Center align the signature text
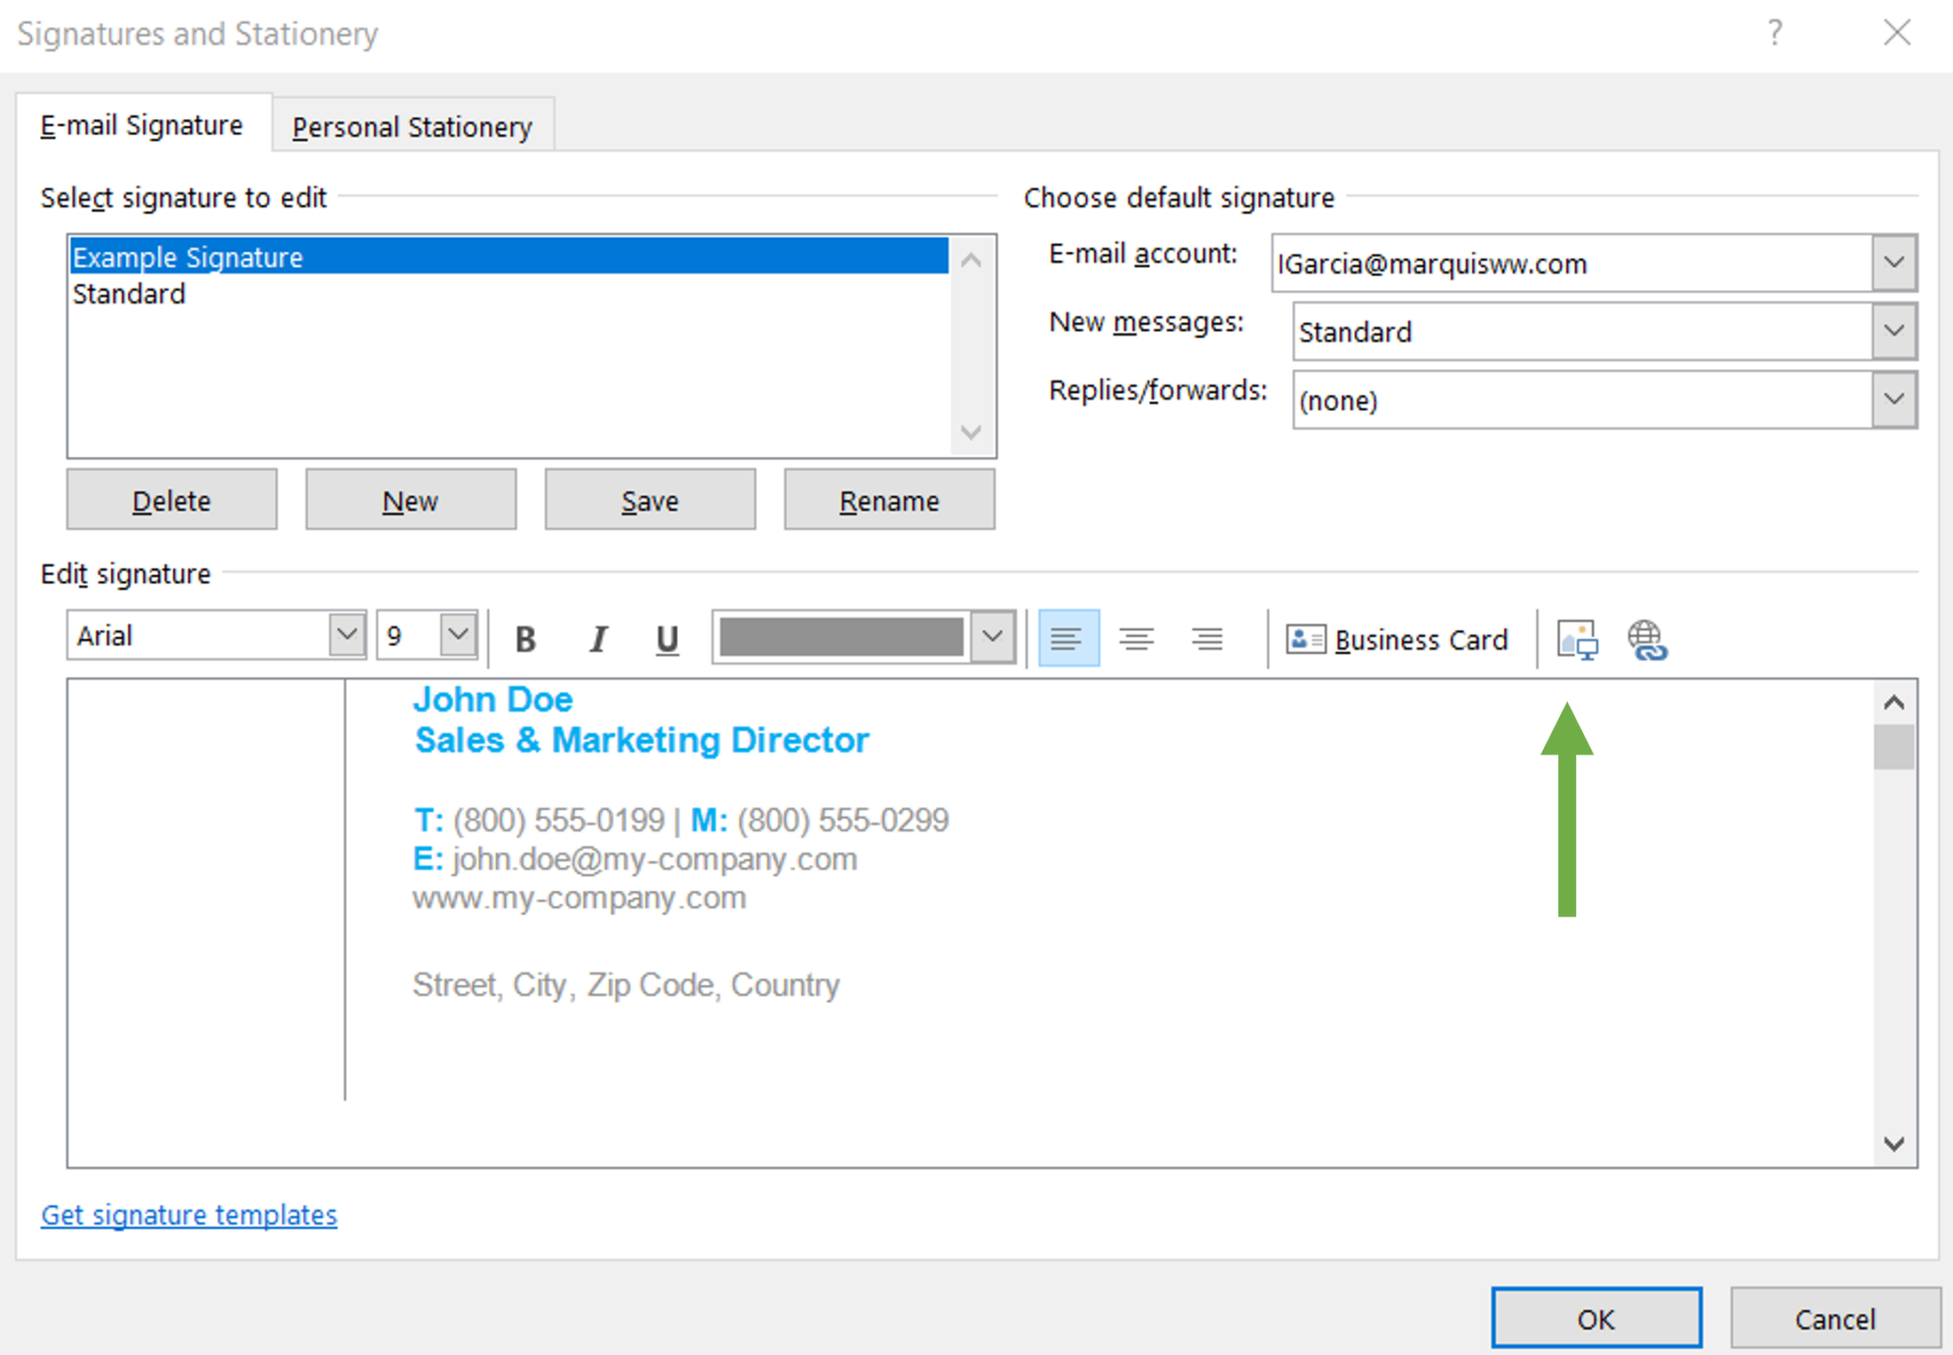Viewport: 1953px width, 1355px height. pos(1137,638)
